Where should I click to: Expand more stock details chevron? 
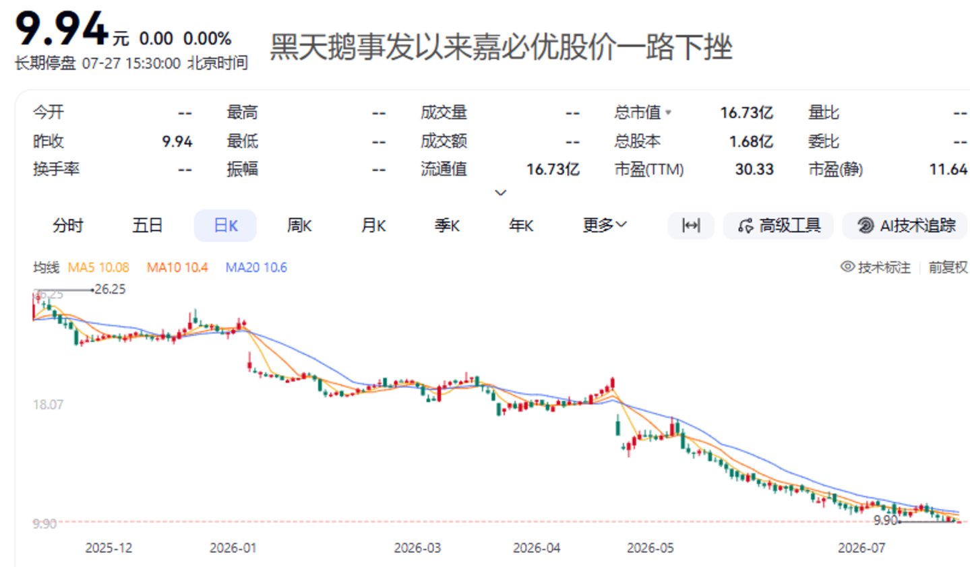pyautogui.click(x=500, y=193)
